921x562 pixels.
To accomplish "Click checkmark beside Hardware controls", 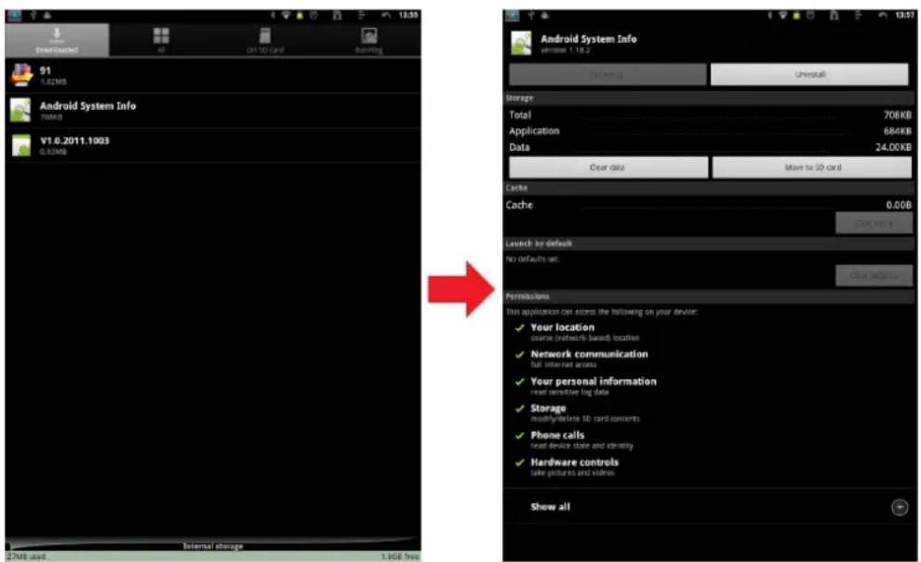I will pyautogui.click(x=519, y=462).
